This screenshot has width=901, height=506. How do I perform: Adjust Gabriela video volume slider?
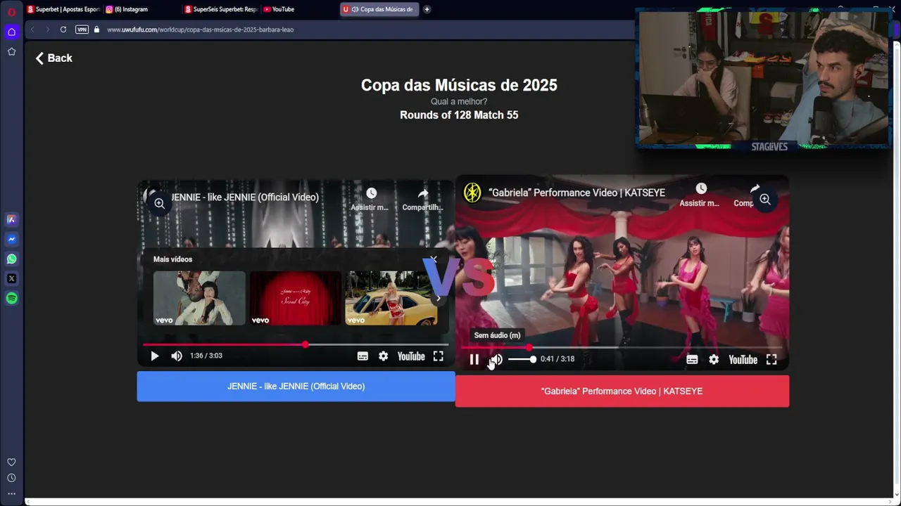[x=522, y=360]
